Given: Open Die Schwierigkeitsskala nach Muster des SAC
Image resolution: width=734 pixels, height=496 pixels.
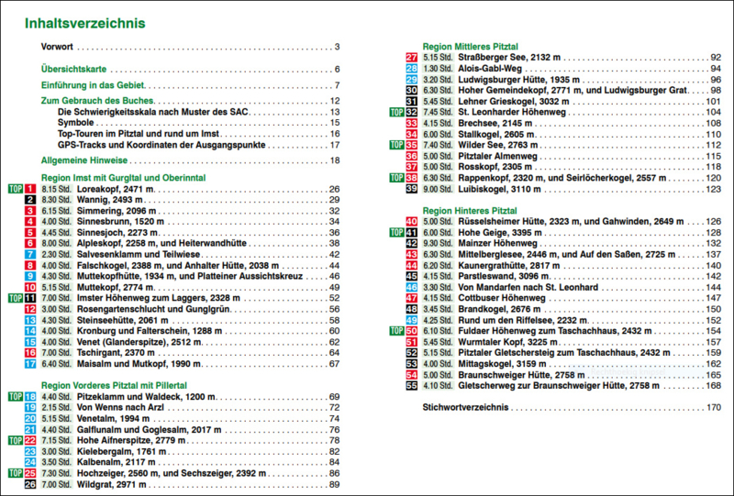Looking at the screenshot, I should tap(199, 112).
